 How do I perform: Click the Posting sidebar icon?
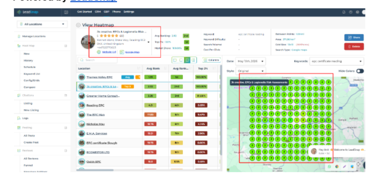click(x=19, y=128)
